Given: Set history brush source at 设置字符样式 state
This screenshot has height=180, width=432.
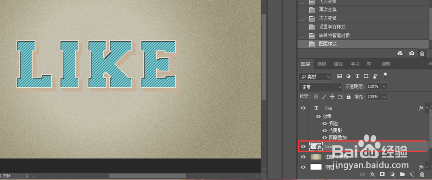Looking at the screenshot, I should (302, 27).
